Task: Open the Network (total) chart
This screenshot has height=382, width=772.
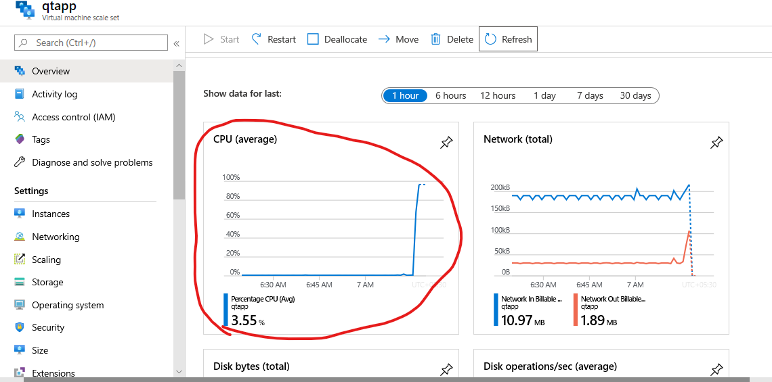Action: coord(601,228)
